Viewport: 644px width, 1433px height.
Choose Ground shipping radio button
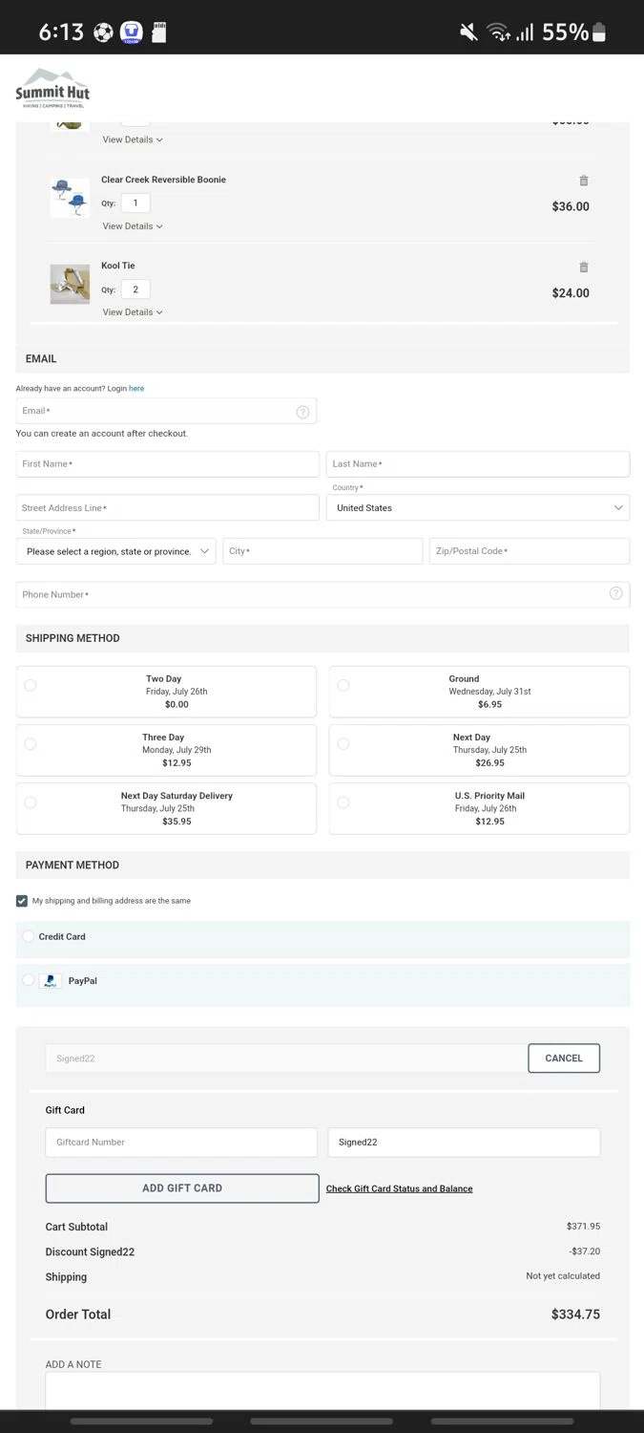pyautogui.click(x=343, y=685)
